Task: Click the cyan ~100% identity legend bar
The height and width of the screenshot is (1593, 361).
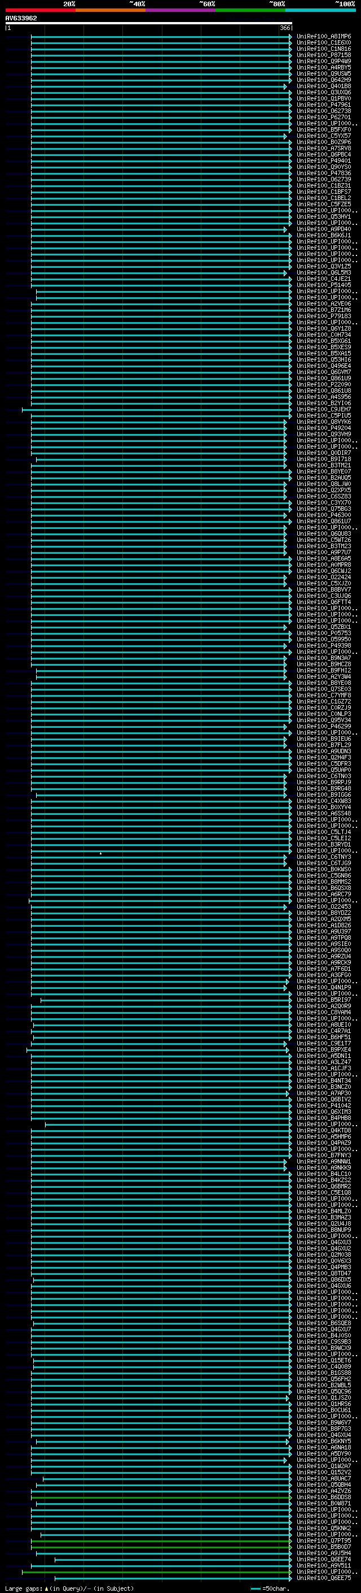Action: tap(320, 10)
